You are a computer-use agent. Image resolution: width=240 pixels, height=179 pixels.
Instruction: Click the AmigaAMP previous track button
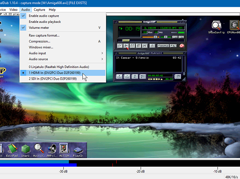tap(120, 46)
